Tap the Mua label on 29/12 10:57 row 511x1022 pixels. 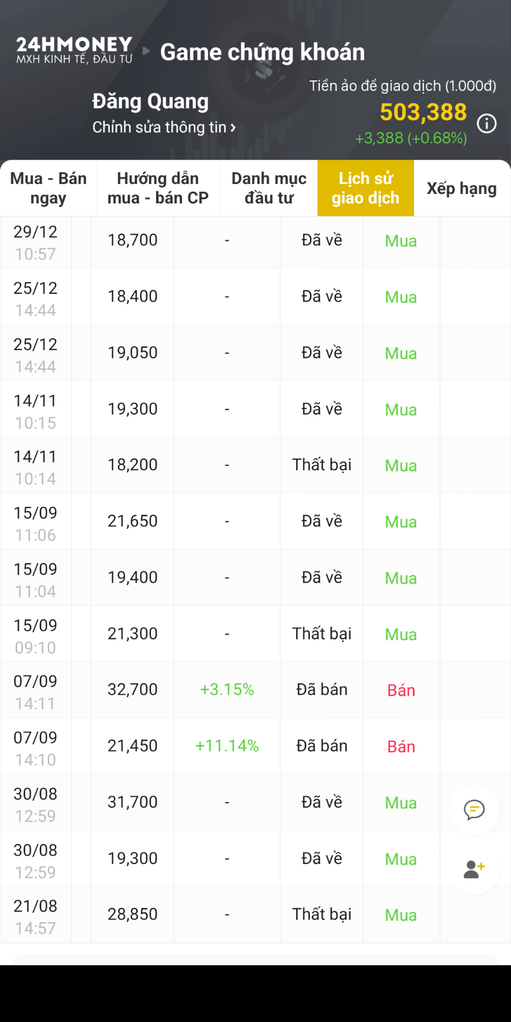click(x=401, y=241)
